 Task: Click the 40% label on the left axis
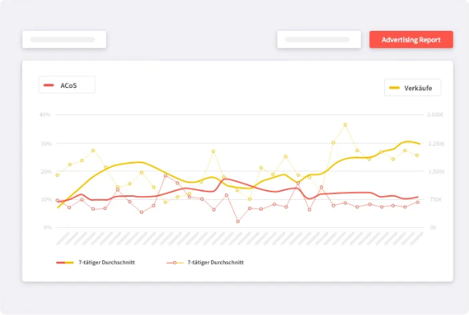45,114
